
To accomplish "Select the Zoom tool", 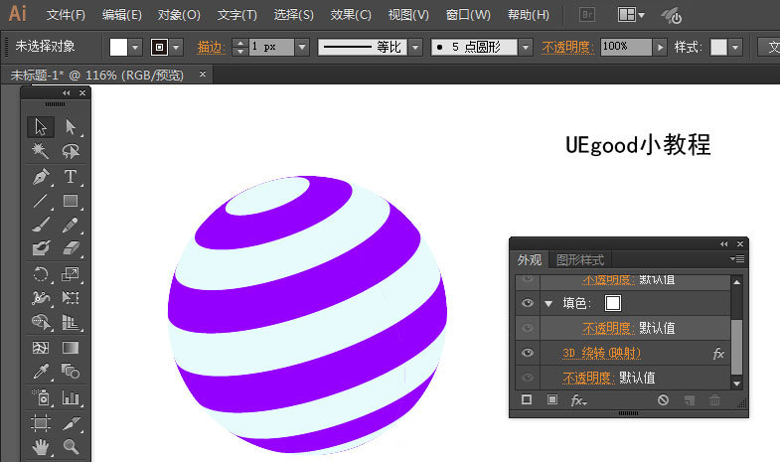I will coord(71,447).
